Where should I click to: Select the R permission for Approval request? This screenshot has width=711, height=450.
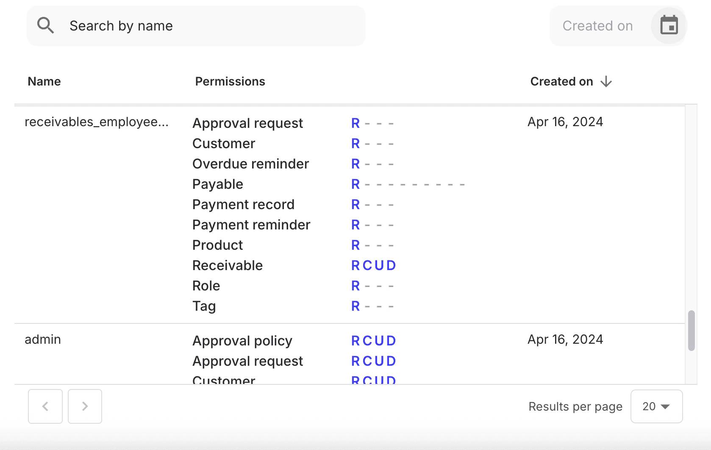pos(355,123)
